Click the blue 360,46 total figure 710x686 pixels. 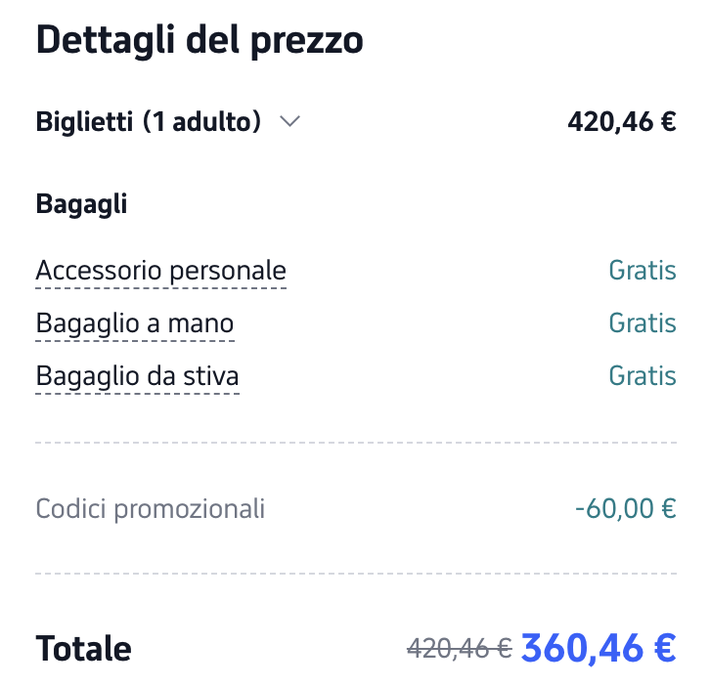[582, 647]
